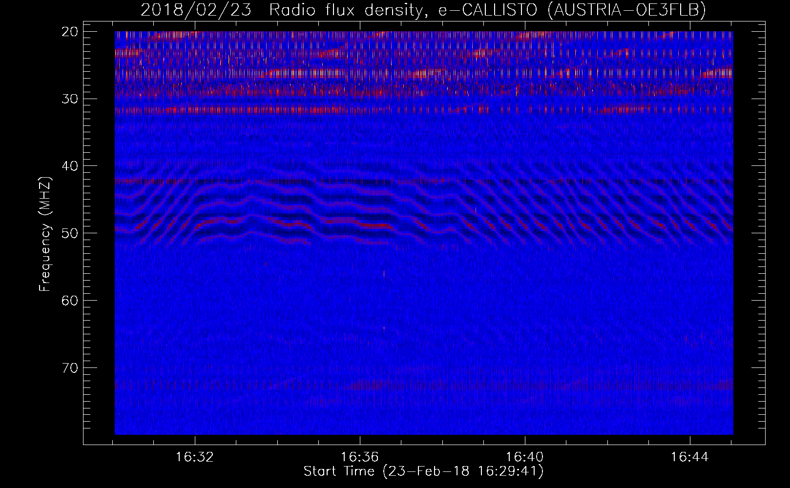Select the 'Frequency (MHZ)' axis label
The height and width of the screenshot is (488, 790).
pos(45,234)
